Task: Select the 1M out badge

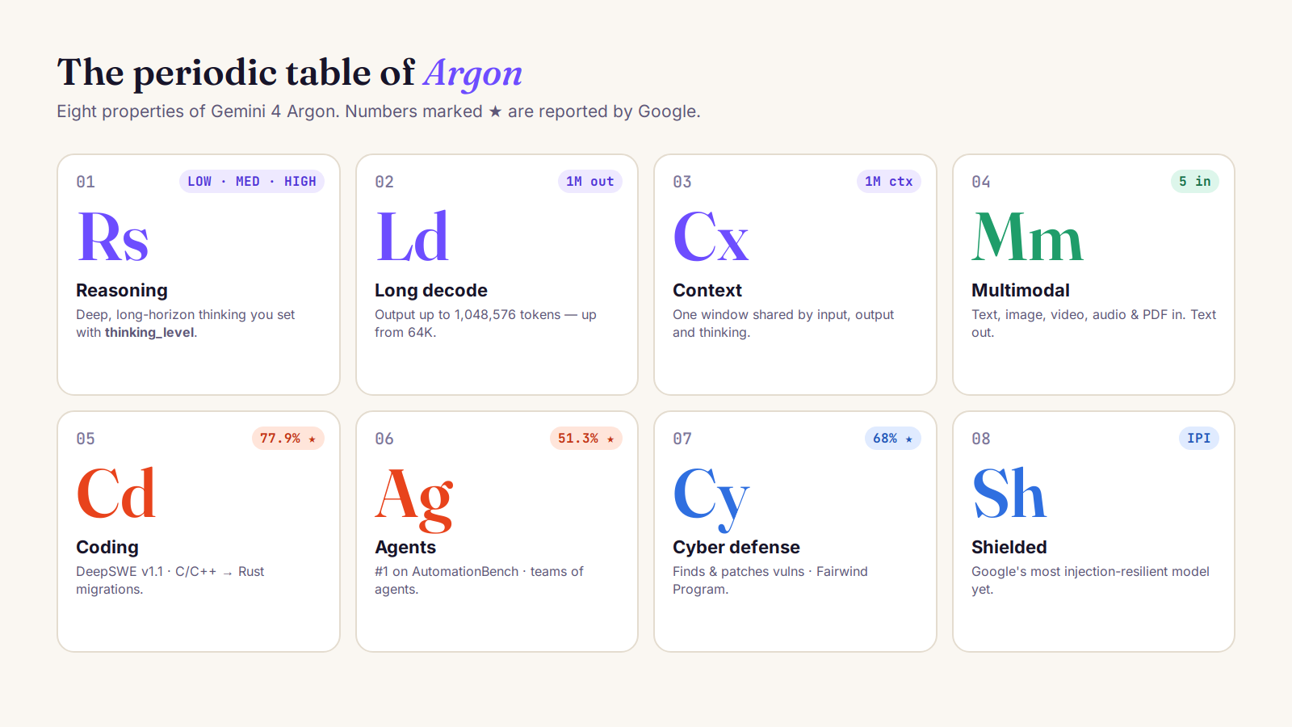Action: (x=590, y=182)
